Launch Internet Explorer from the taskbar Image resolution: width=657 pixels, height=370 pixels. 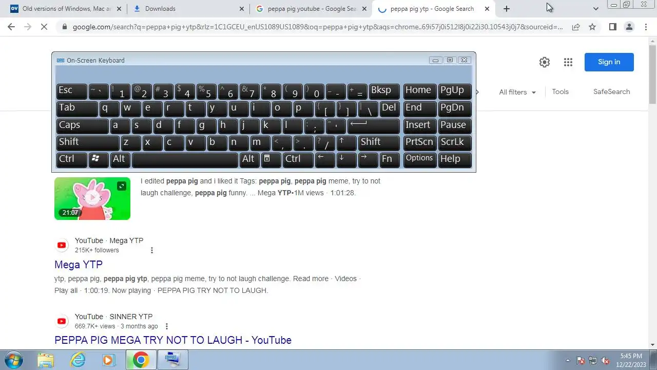coord(78,360)
